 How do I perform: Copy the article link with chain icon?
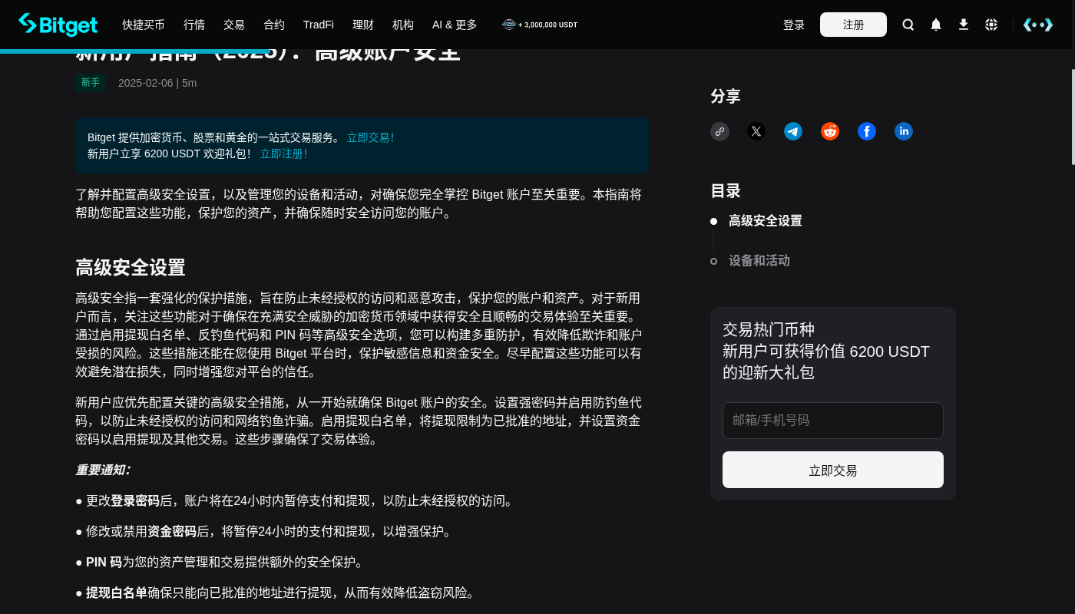(x=719, y=131)
